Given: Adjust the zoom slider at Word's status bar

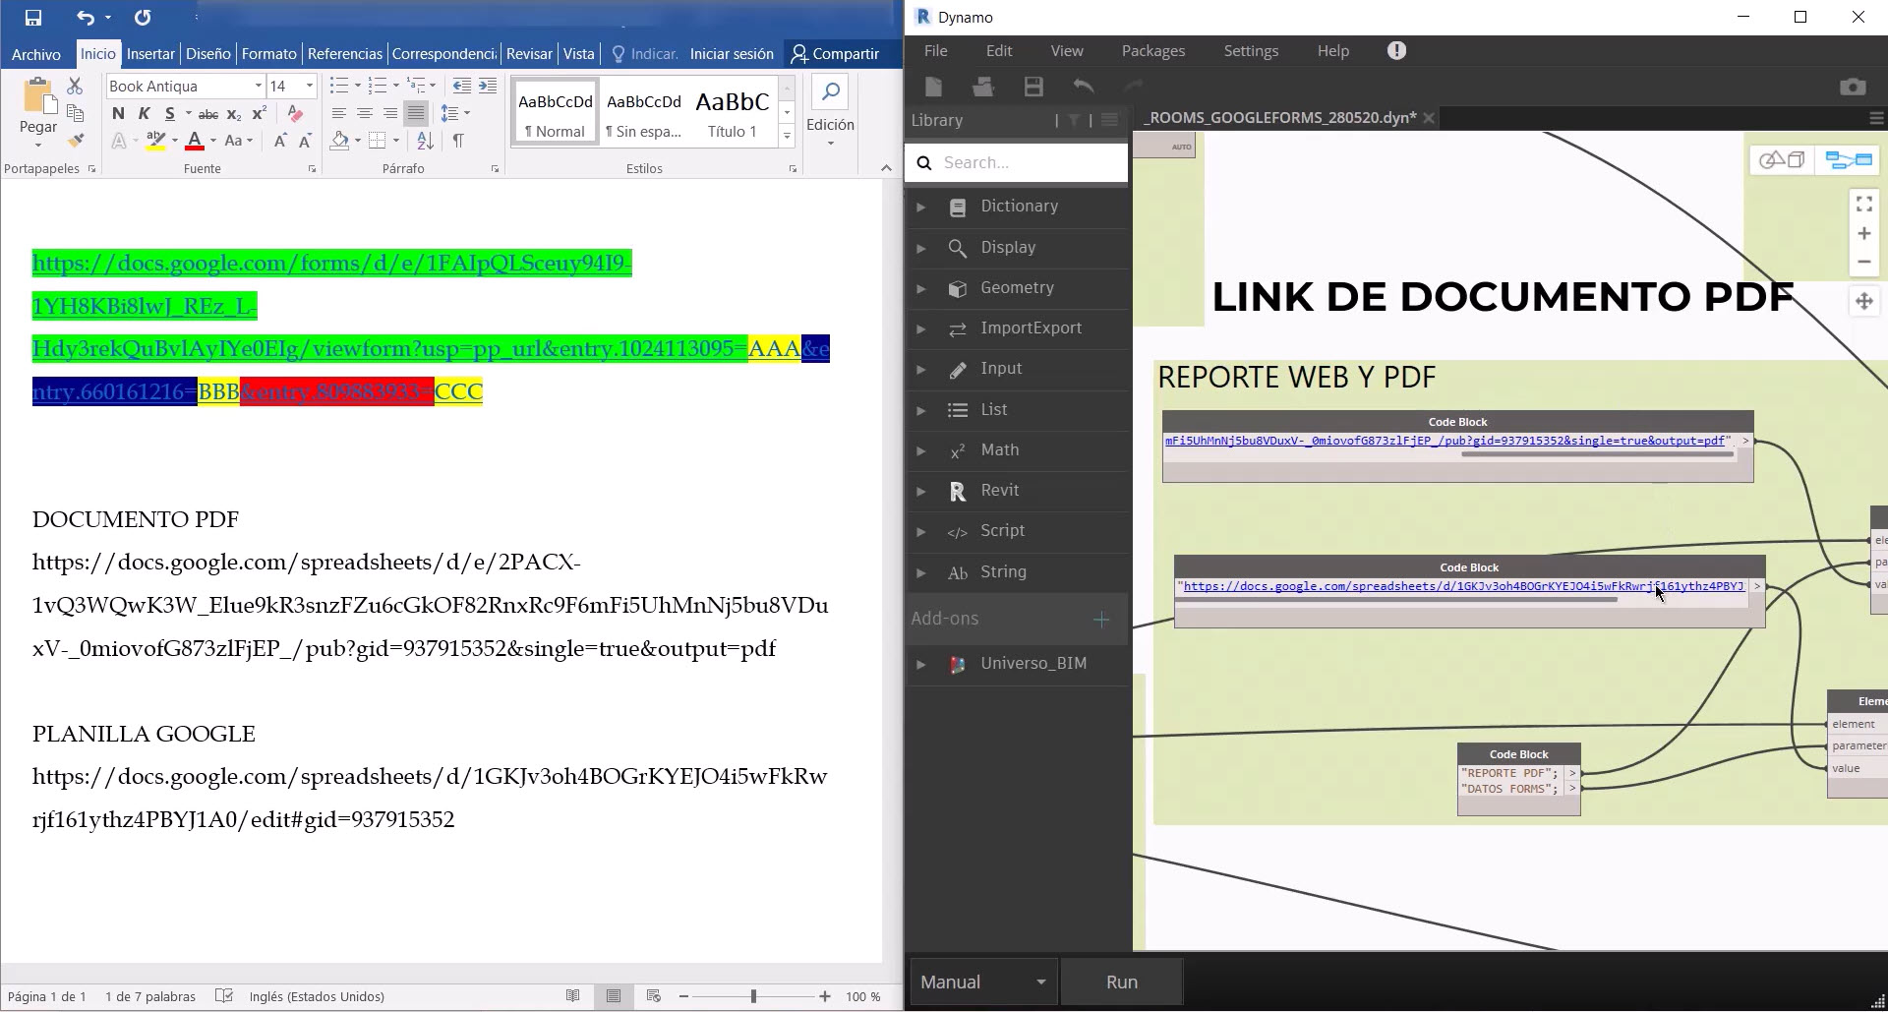Looking at the screenshot, I should click(x=752, y=996).
